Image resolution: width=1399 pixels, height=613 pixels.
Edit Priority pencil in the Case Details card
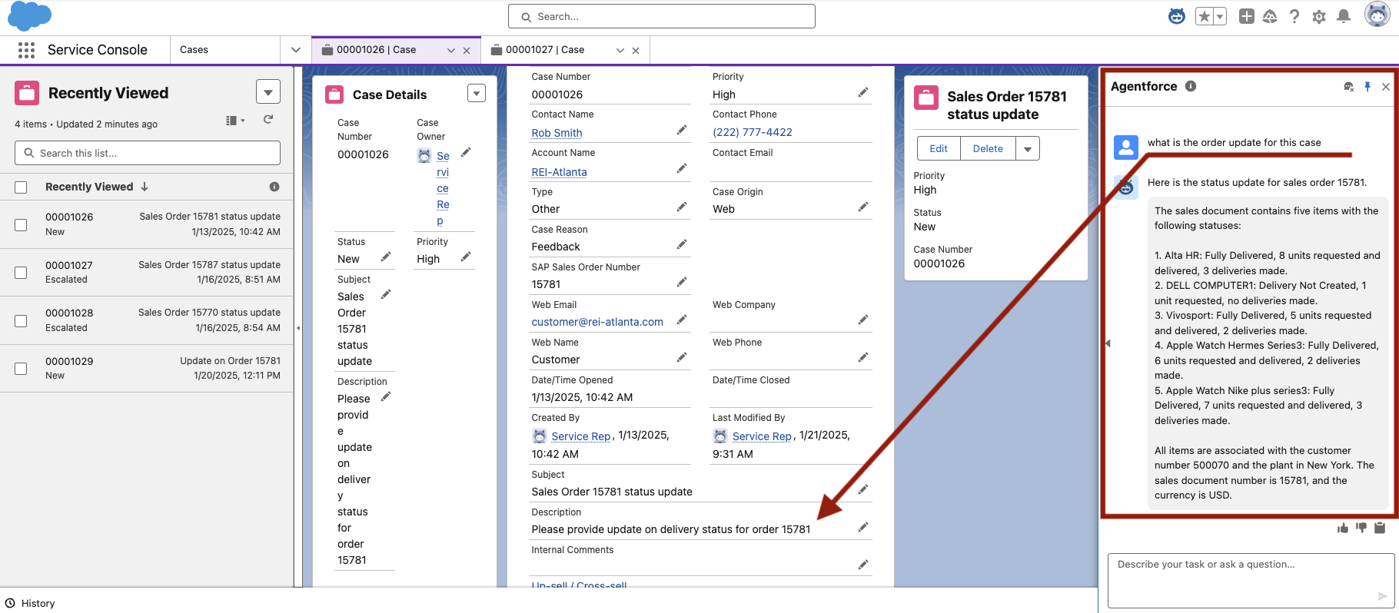[466, 257]
